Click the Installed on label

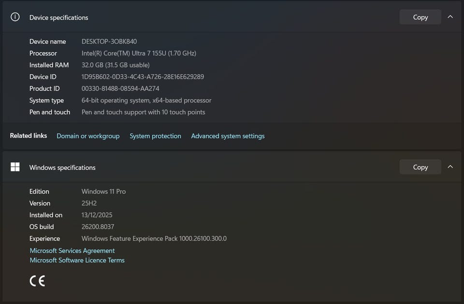coord(46,215)
